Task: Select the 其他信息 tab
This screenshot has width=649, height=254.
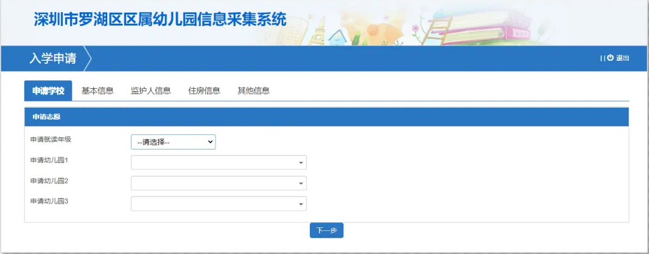Action: (253, 91)
